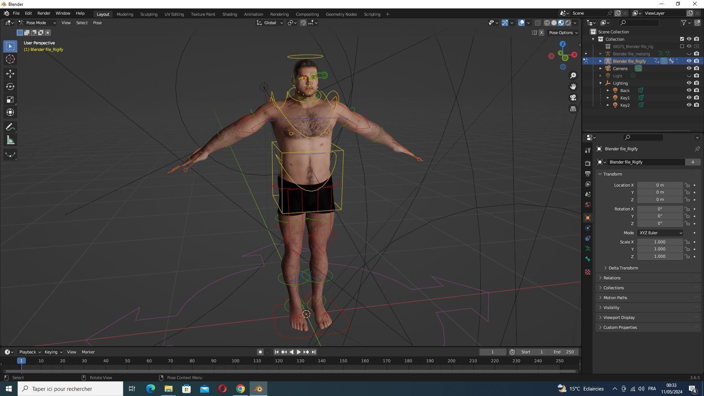Select the Move tool in toolbar
This screenshot has height=396, width=704.
coord(10,74)
